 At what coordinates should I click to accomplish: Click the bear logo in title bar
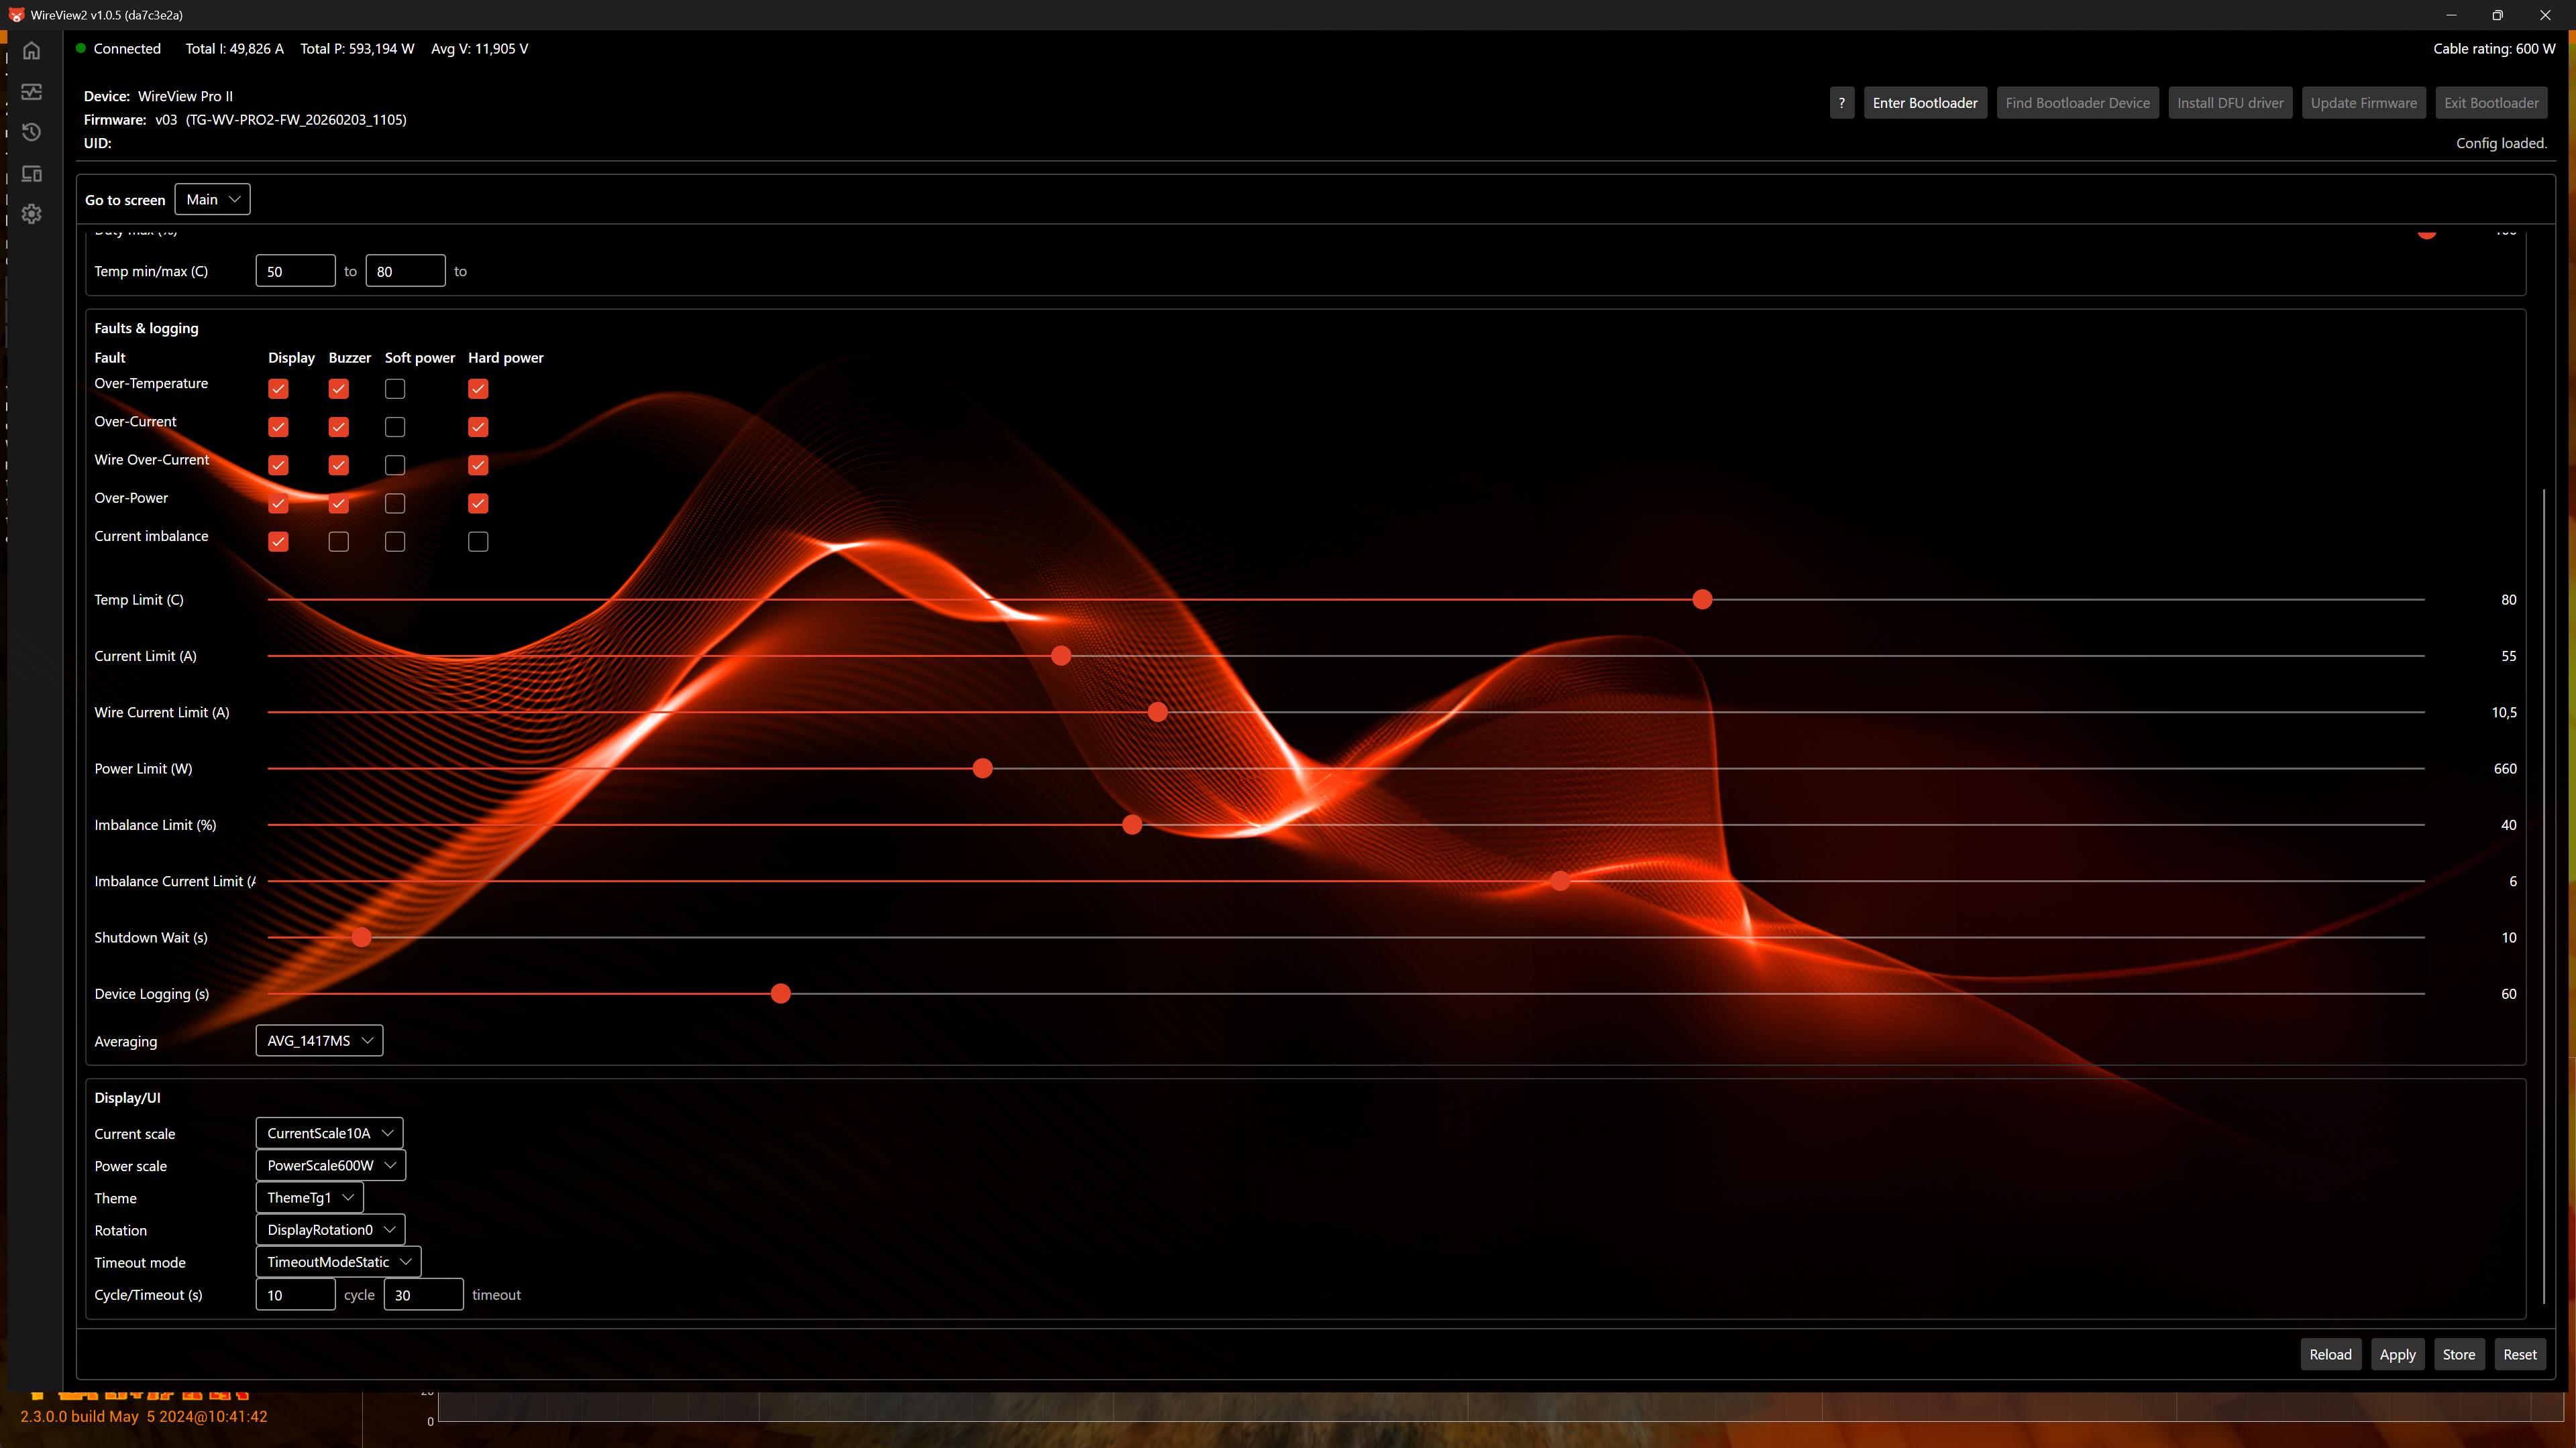pyautogui.click(x=16, y=15)
